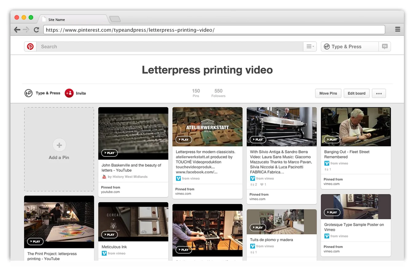Image resolution: width=415 pixels, height=277 pixels.
Task: Click 'from vimeo' under the Tuits de plomo pin
Action: tap(265, 246)
